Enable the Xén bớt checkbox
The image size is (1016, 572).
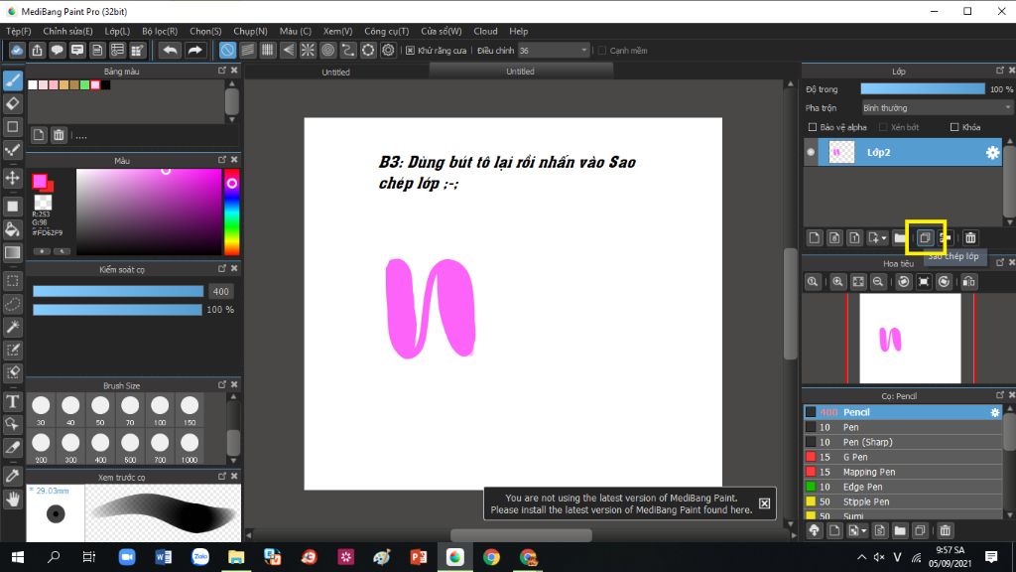[883, 127]
